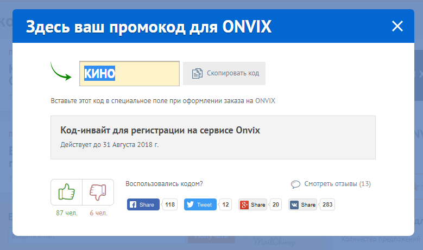Share via the Facebook Share button
The width and height of the screenshot is (423, 250).
(143, 204)
